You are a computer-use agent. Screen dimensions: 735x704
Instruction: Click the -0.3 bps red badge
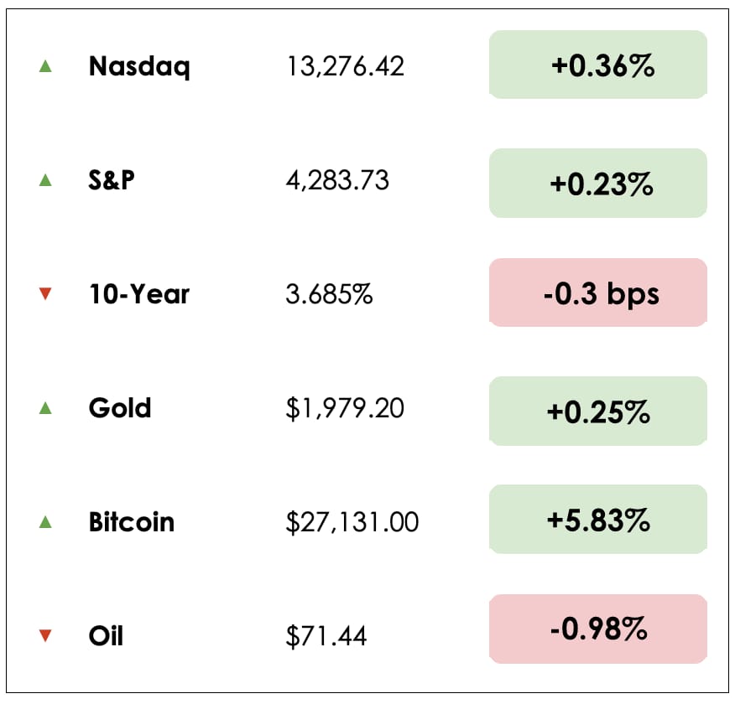tap(598, 293)
